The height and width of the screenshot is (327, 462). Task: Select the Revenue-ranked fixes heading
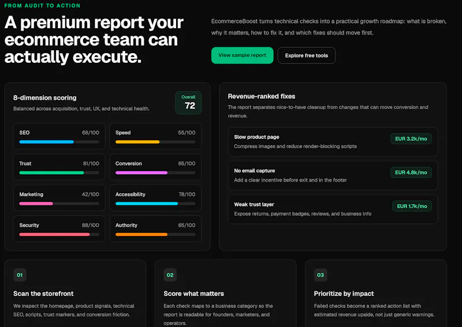(262, 96)
